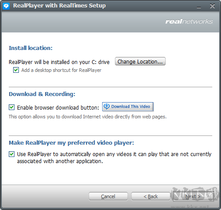The image size is (221, 210).
Task: Click the Download & Recording heading
Action: coord(42,94)
